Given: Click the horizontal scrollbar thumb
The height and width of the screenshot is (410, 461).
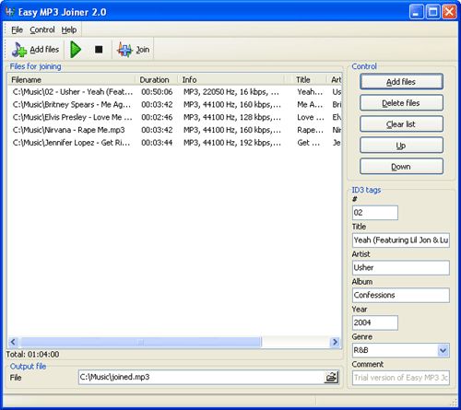Looking at the screenshot, I should click(140, 342).
